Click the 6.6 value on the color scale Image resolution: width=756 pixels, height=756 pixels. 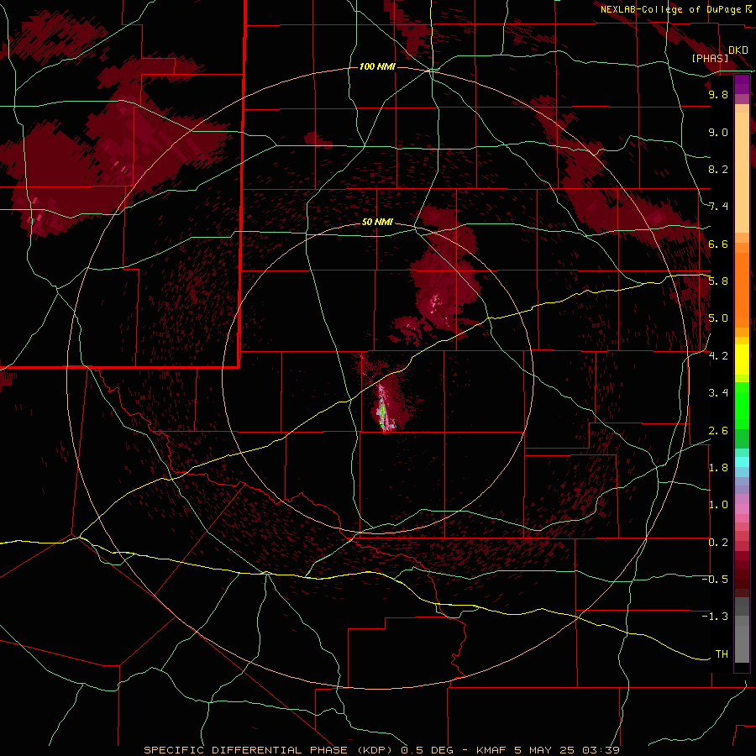pos(718,244)
